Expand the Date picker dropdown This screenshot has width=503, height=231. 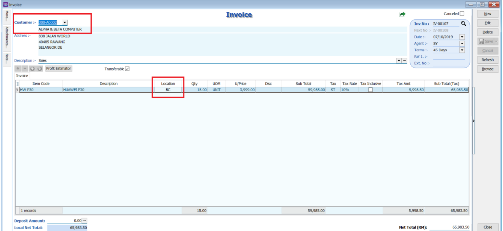[x=462, y=37]
